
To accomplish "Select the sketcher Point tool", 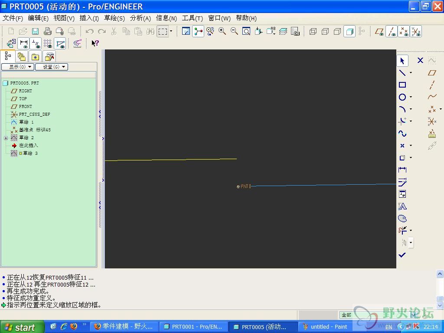I will pos(402,146).
